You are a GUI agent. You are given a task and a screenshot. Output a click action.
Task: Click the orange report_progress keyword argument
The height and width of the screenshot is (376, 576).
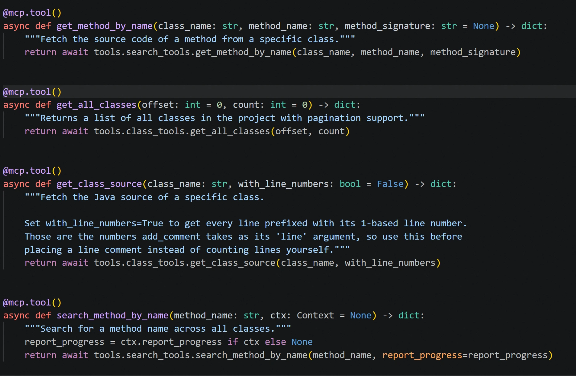point(422,355)
